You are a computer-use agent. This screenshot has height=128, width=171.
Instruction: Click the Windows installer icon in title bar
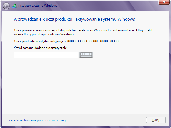14,6
